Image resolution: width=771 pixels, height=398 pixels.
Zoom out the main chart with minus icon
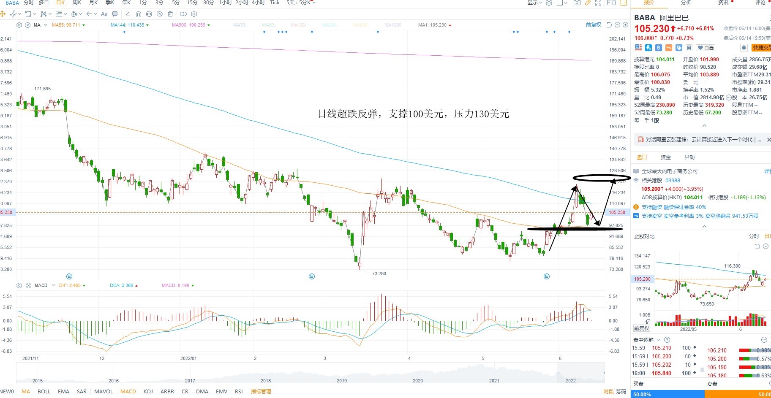[x=617, y=25]
